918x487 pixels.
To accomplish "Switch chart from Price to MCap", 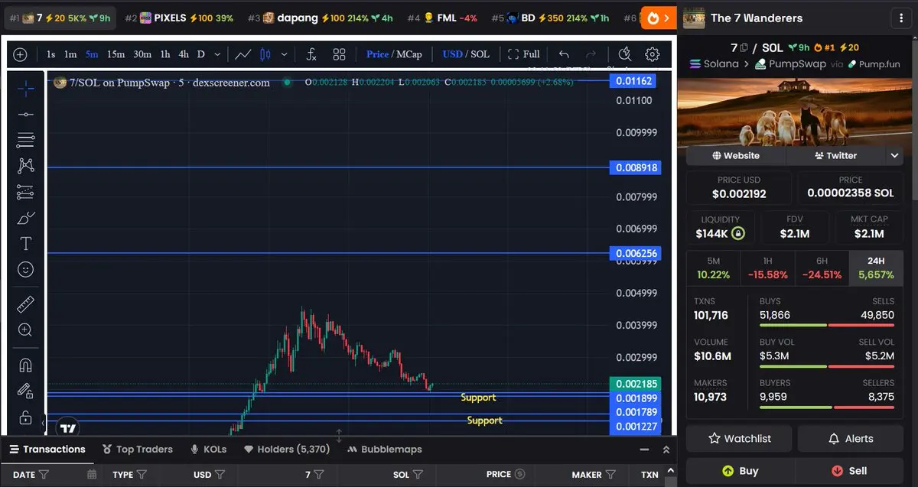I will coord(409,54).
